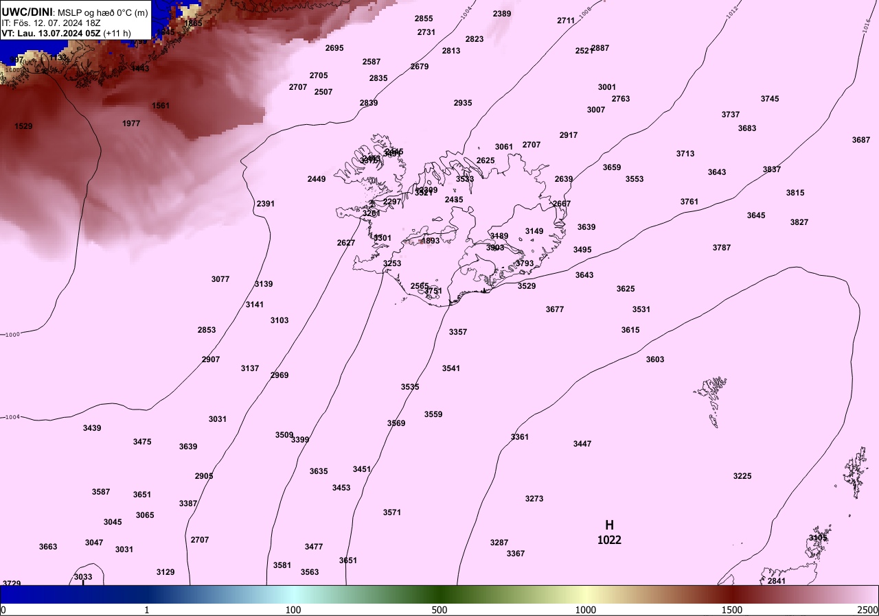Click the height value 3357
This screenshot has height=616, width=879.
(x=458, y=332)
